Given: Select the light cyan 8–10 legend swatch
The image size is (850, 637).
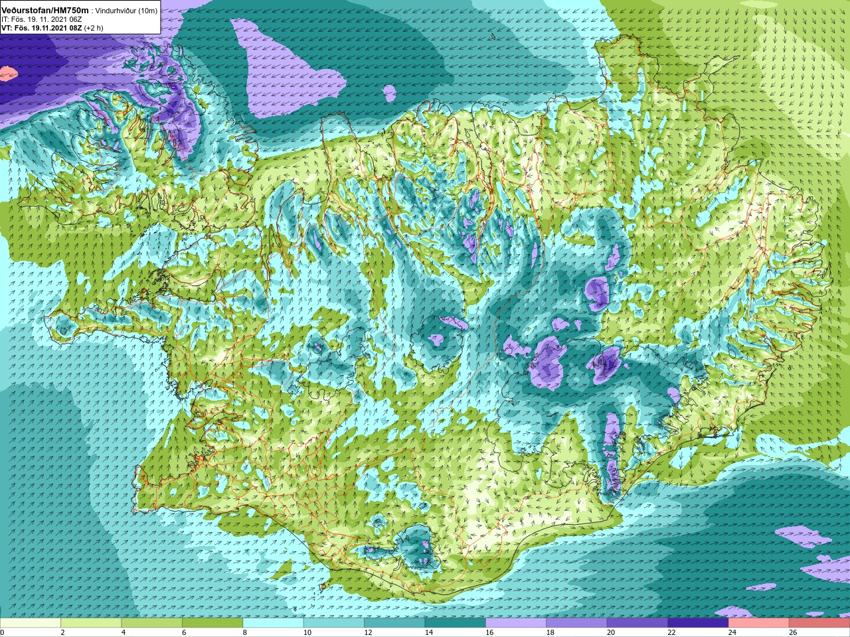Looking at the screenshot, I should coord(274,622).
